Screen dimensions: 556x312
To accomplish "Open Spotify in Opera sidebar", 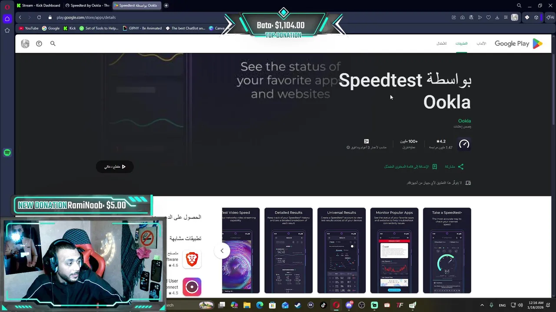I will click(7, 153).
